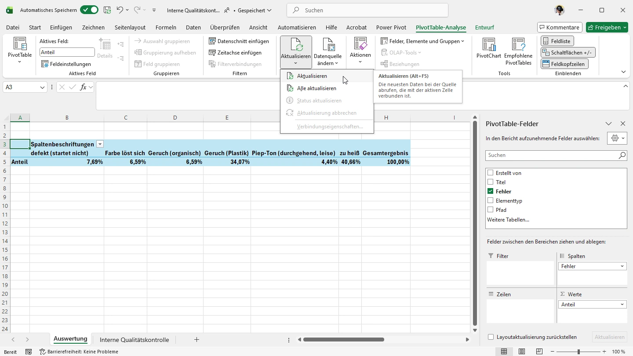The image size is (633, 356).
Task: Click the zoom slider in status bar
Action: pyautogui.click(x=578, y=352)
